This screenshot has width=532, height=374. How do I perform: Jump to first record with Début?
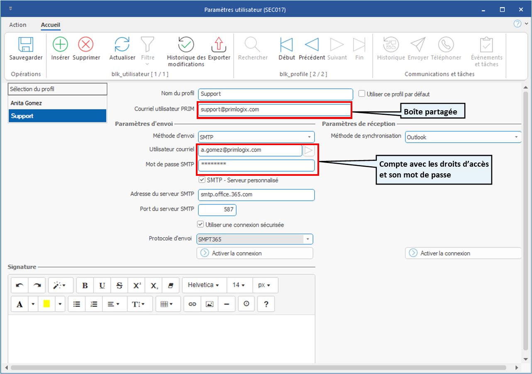286,45
